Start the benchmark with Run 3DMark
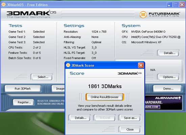Image resolution: width=186 pixels, height=135 pixels. click(x=23, y=88)
